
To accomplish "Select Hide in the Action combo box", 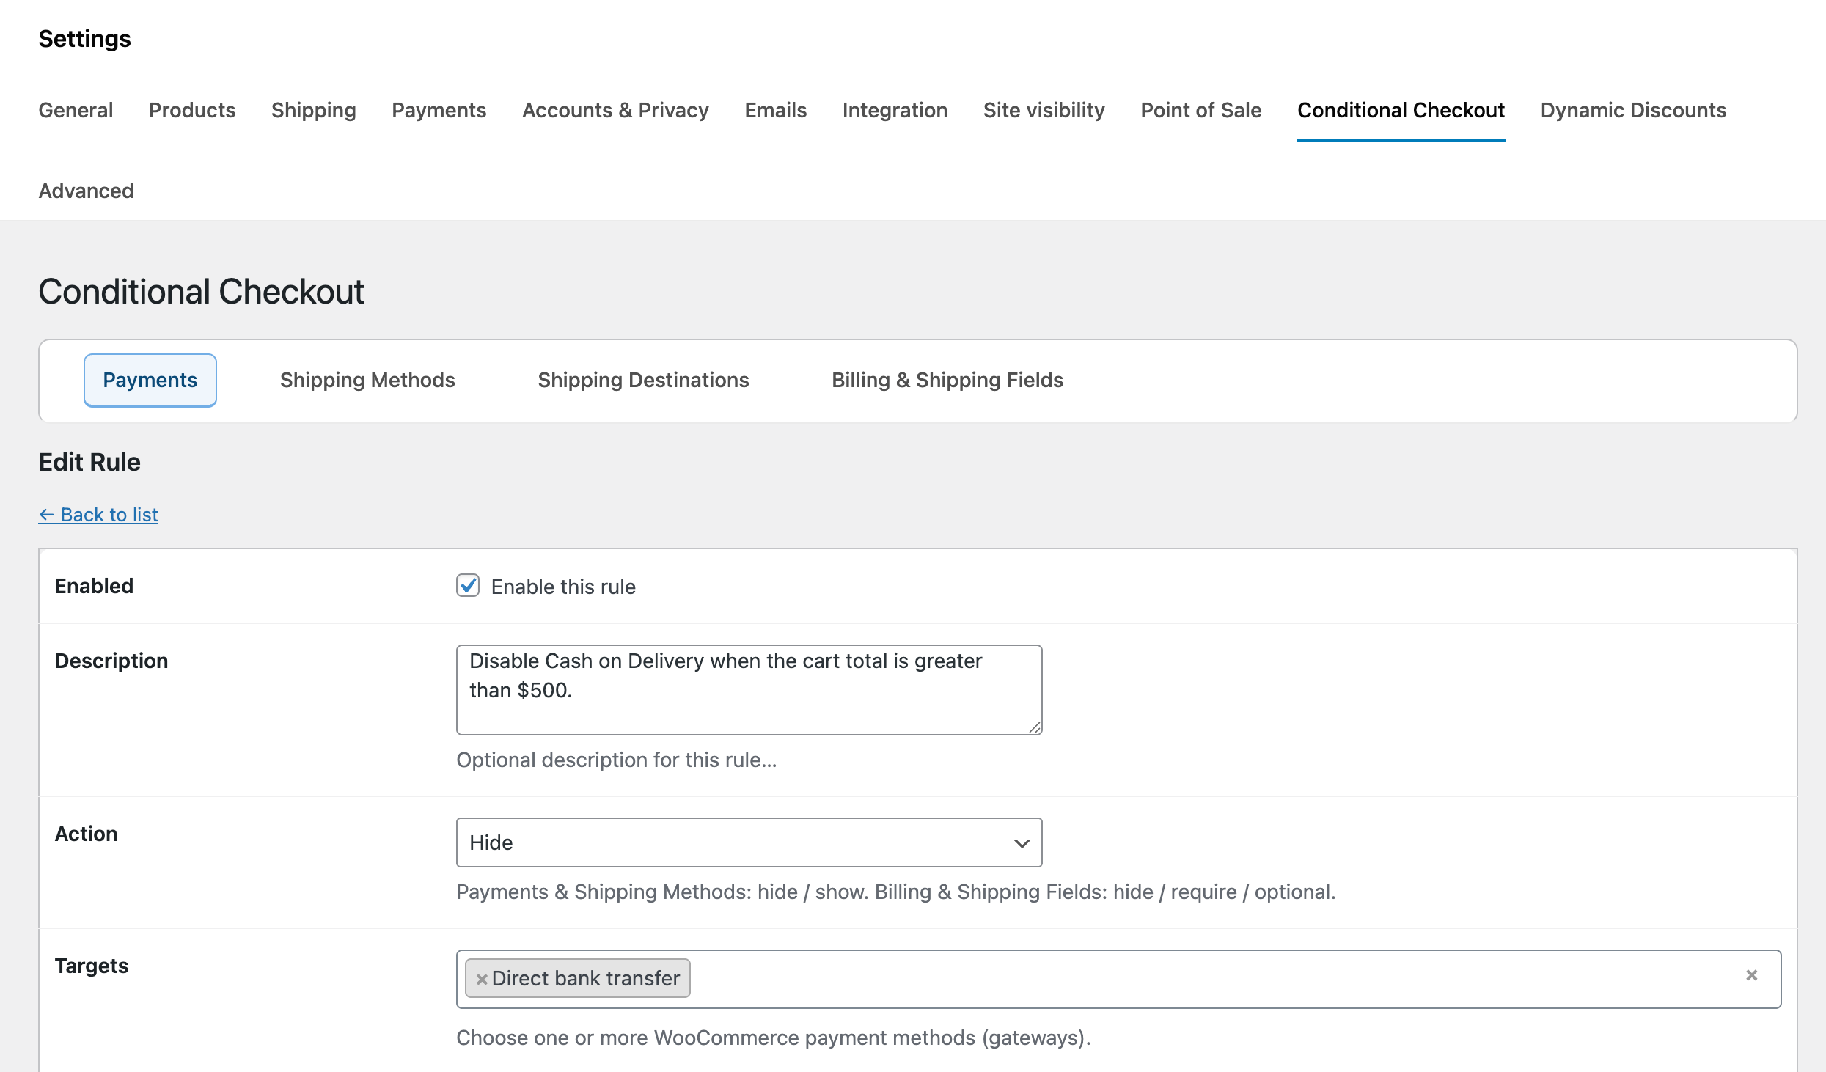I will click(x=748, y=842).
